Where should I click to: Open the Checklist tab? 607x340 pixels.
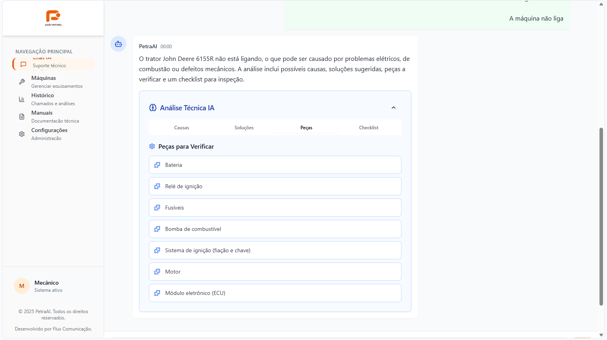[x=369, y=128]
